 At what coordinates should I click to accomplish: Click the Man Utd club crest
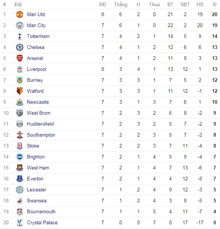point(20,14)
